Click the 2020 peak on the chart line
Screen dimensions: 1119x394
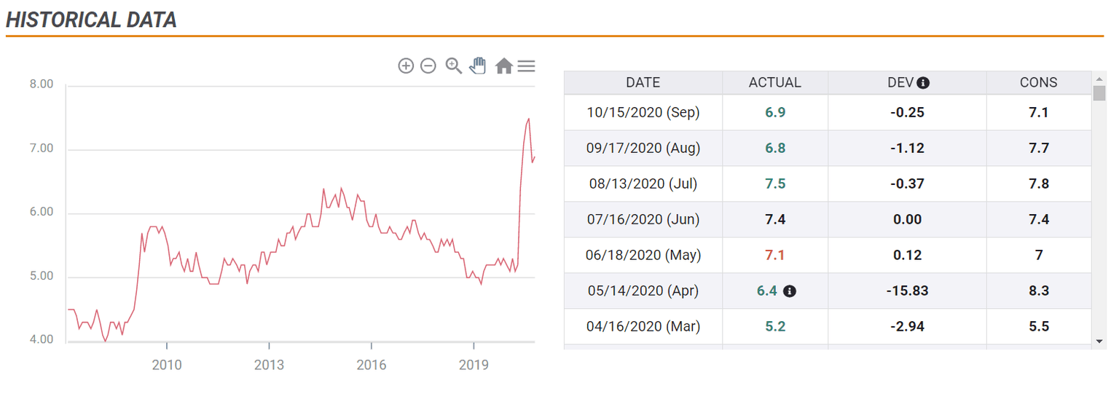(528, 119)
